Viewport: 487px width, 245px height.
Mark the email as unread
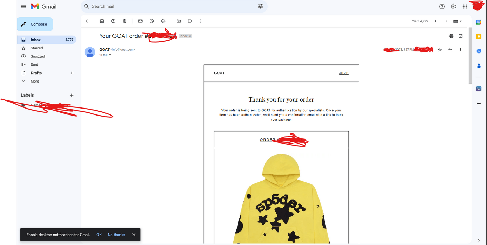click(x=140, y=21)
